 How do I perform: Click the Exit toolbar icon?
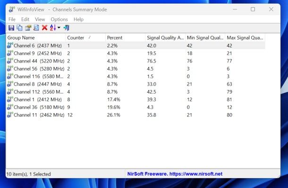pos(66,28)
